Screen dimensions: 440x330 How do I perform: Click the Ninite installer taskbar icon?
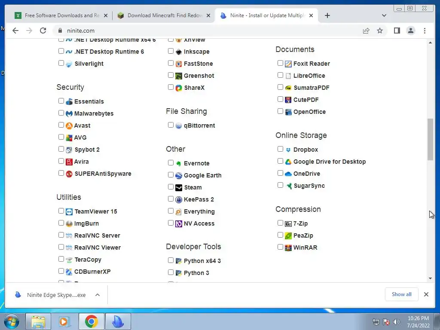point(118,321)
